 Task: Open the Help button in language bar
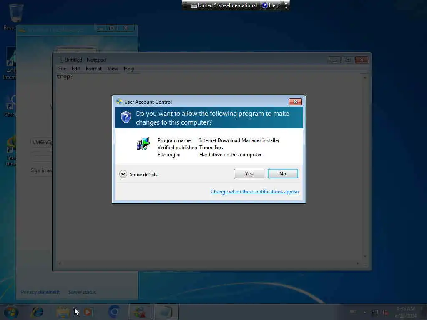[x=271, y=5]
